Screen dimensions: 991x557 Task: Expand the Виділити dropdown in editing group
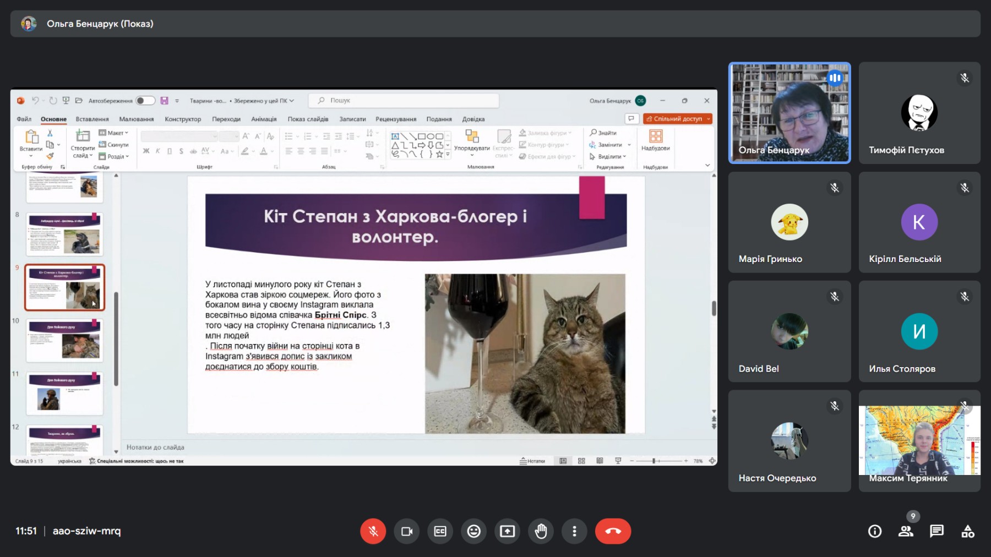pyautogui.click(x=611, y=156)
